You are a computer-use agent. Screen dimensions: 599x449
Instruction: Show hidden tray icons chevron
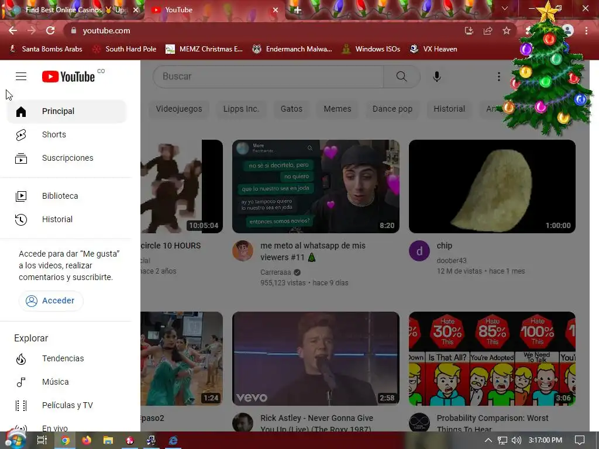coord(488,440)
